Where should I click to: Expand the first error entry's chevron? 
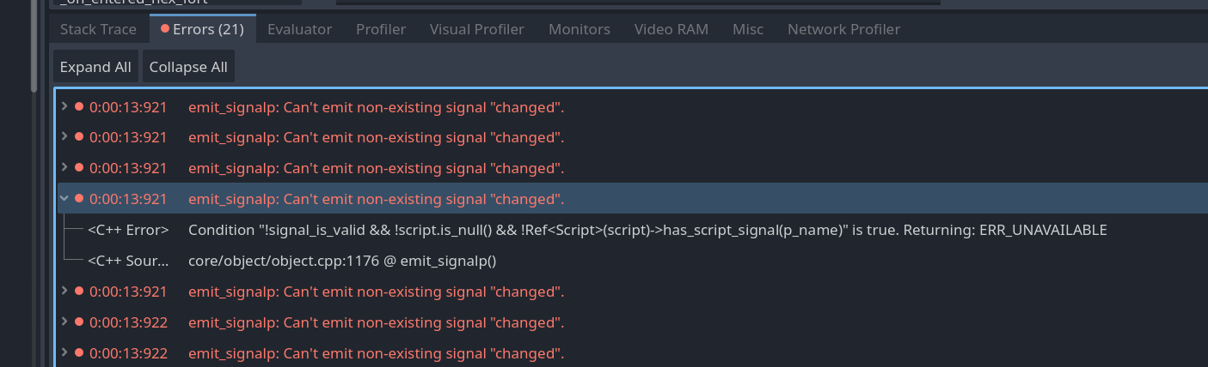coord(64,106)
